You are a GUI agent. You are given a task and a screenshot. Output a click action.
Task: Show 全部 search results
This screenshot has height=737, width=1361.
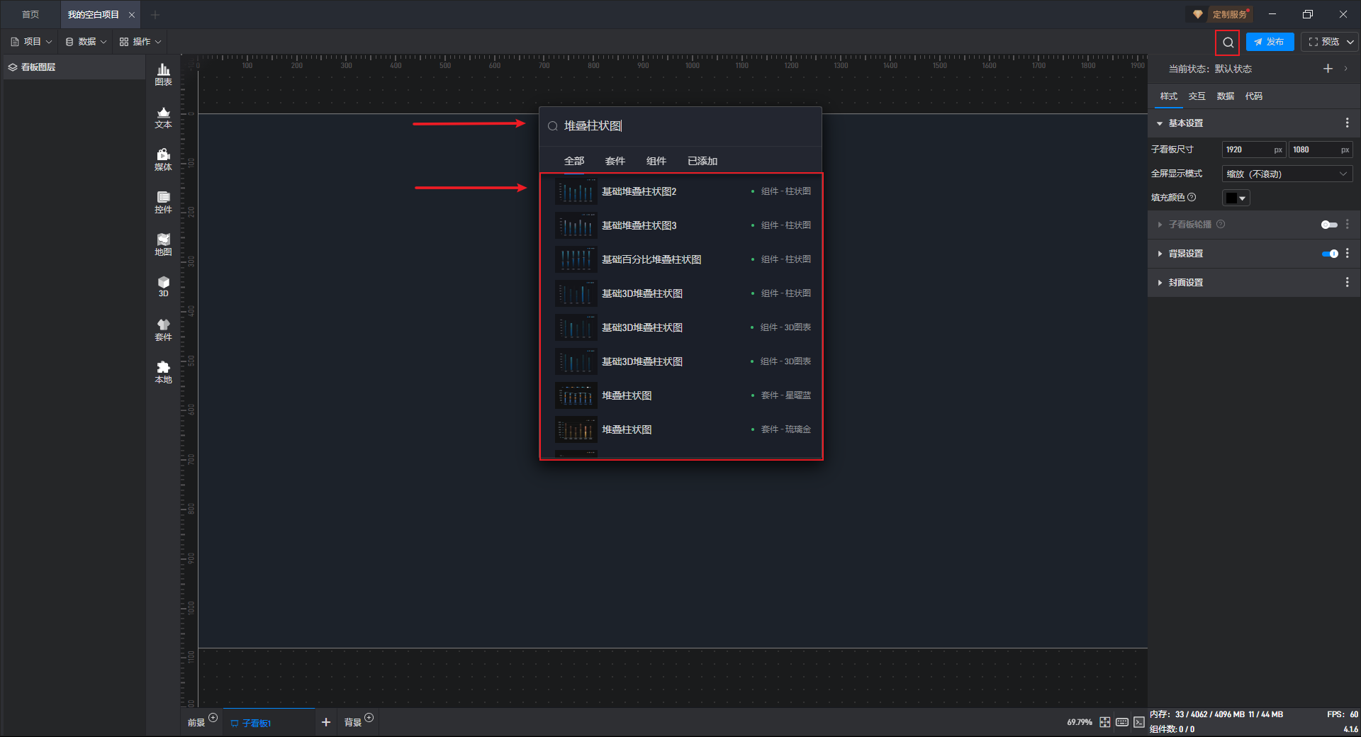click(x=574, y=162)
